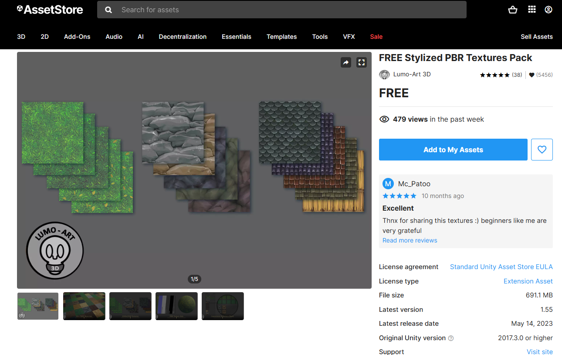The height and width of the screenshot is (355, 562).
Task: Switch to the Tools category
Action: [320, 37]
